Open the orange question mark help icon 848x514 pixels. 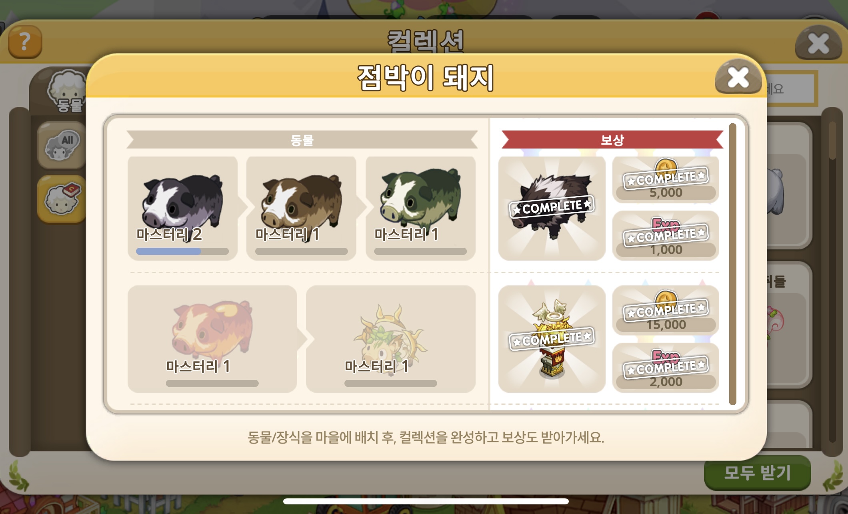pyautogui.click(x=25, y=42)
